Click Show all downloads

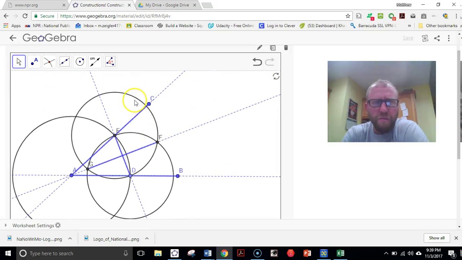(x=437, y=238)
